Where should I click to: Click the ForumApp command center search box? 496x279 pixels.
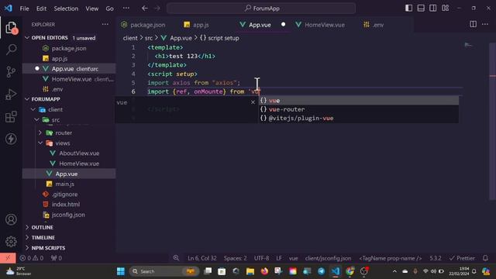click(261, 9)
